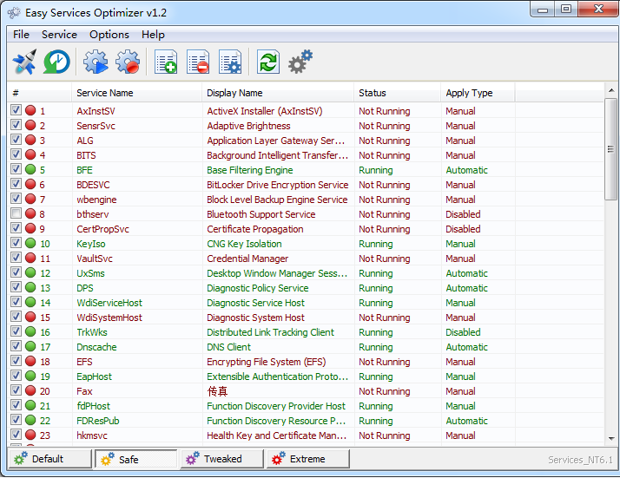The width and height of the screenshot is (620, 478).
Task: Click 'Not Running' status for SensrSvc
Action: tap(385, 126)
